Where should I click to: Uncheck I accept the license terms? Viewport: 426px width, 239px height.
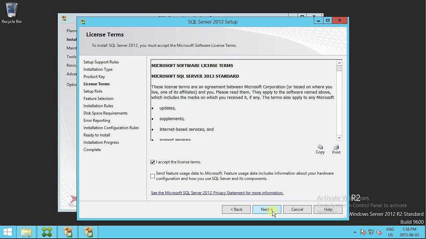[x=152, y=162]
